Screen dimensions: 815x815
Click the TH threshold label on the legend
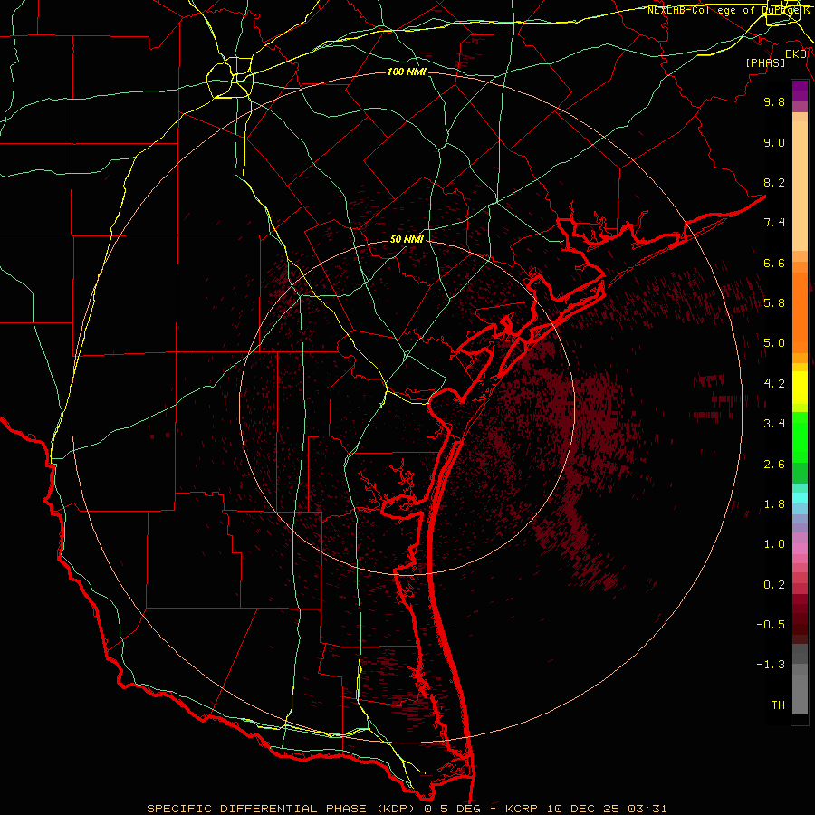point(778,705)
